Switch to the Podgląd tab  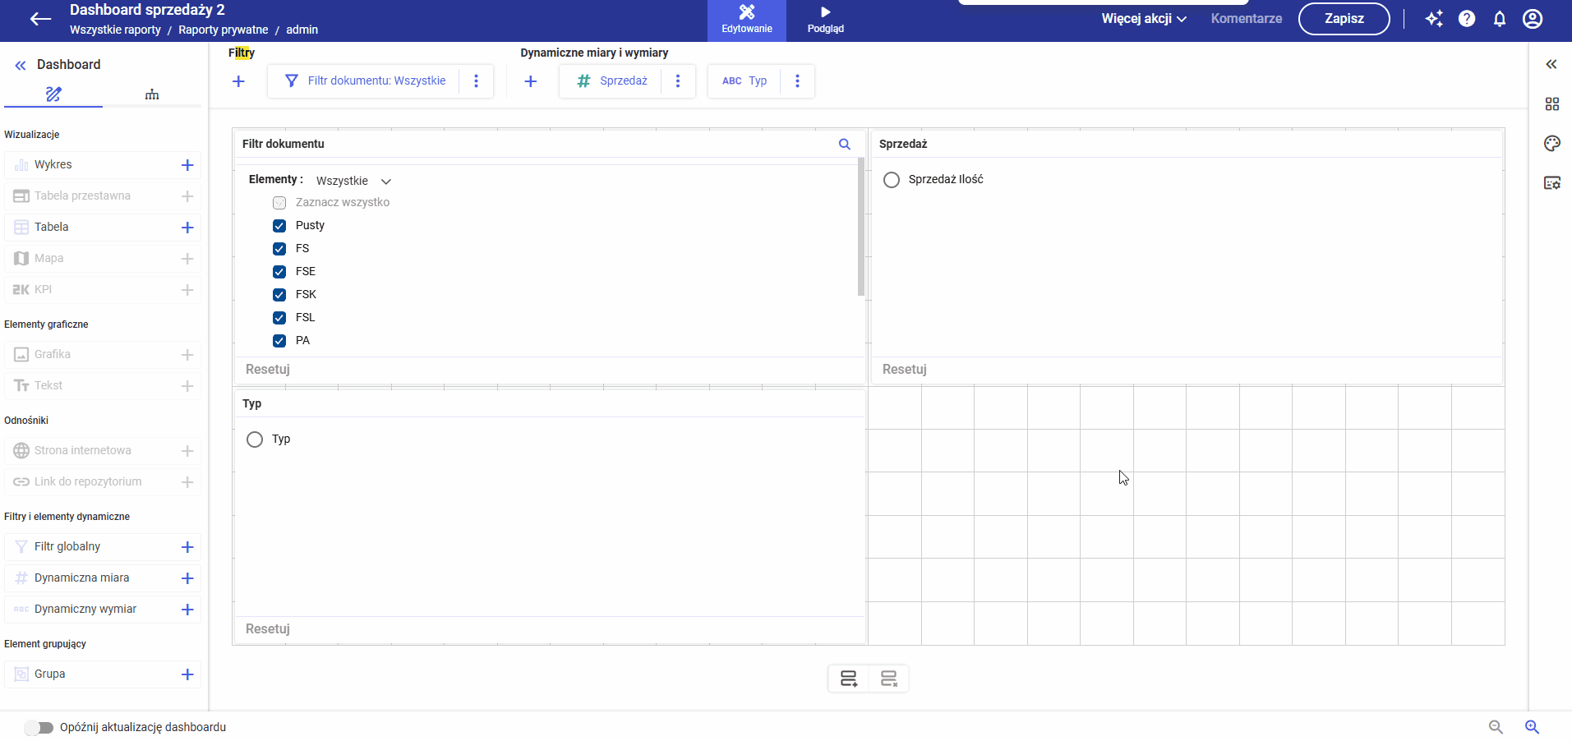point(825,21)
